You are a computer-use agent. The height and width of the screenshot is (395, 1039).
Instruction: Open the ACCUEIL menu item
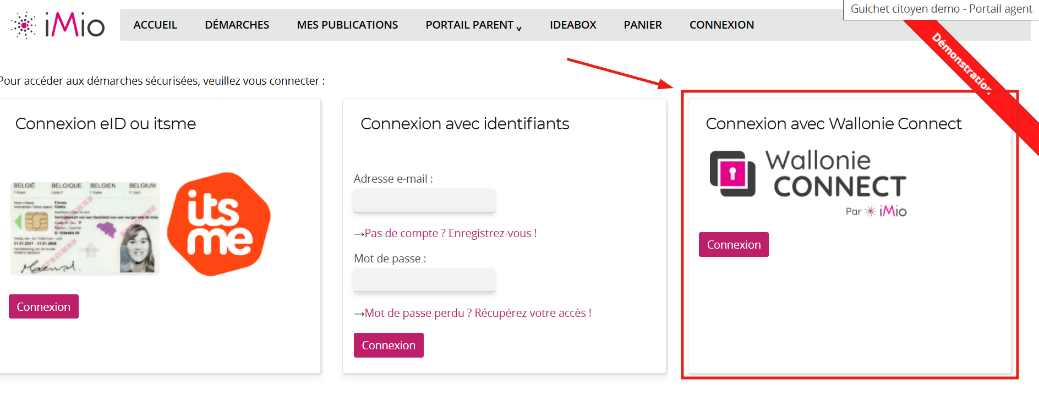coord(155,25)
